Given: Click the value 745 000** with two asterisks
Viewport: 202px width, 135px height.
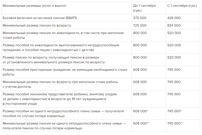Looking at the screenshot, I should (x=175, y=123).
